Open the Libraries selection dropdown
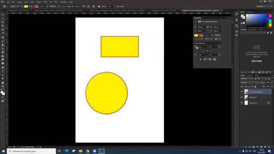Viewport: 274px width, 154px height. (x=253, y=33)
